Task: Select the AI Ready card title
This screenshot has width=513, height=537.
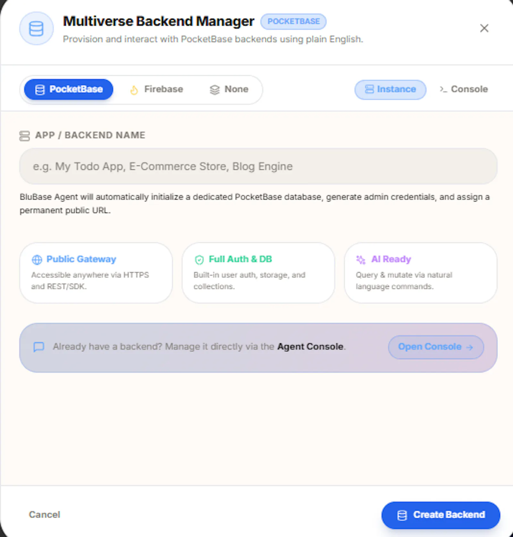Action: pyautogui.click(x=391, y=259)
